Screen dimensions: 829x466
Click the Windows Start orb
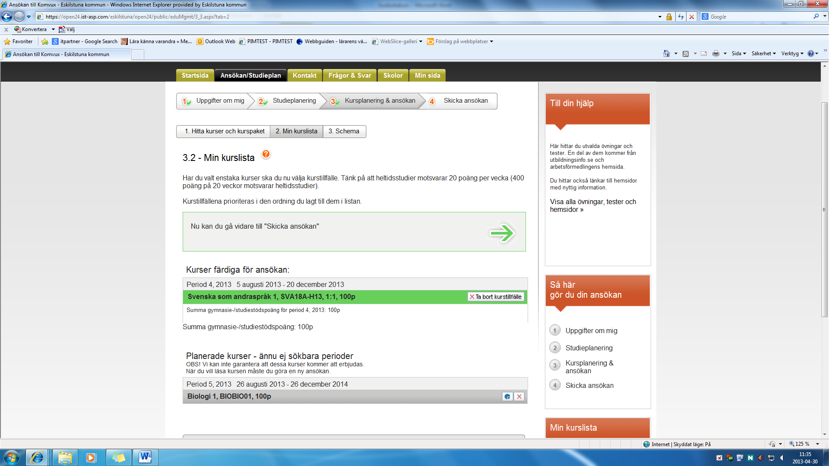coord(11,457)
